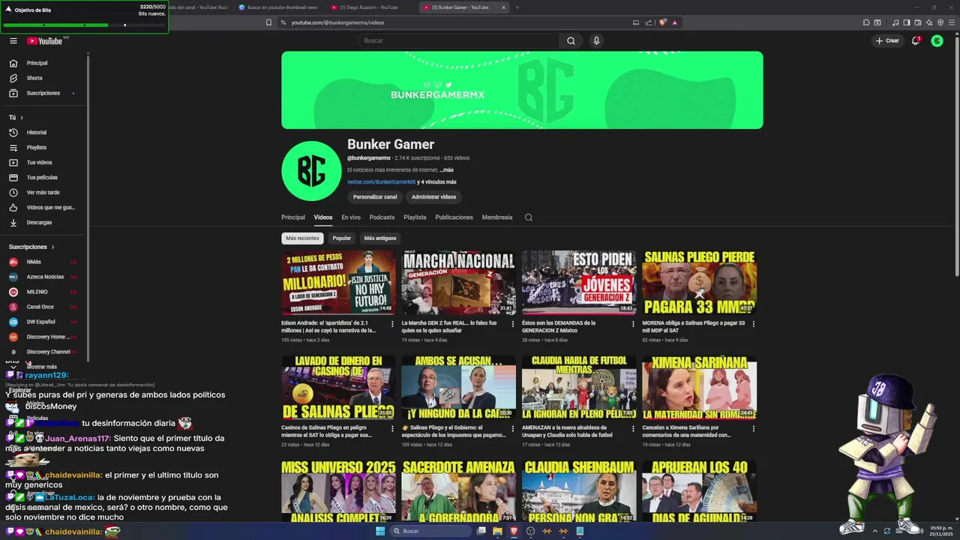Bookmark this page in address bar
The width and height of the screenshot is (960, 540).
pos(268,22)
